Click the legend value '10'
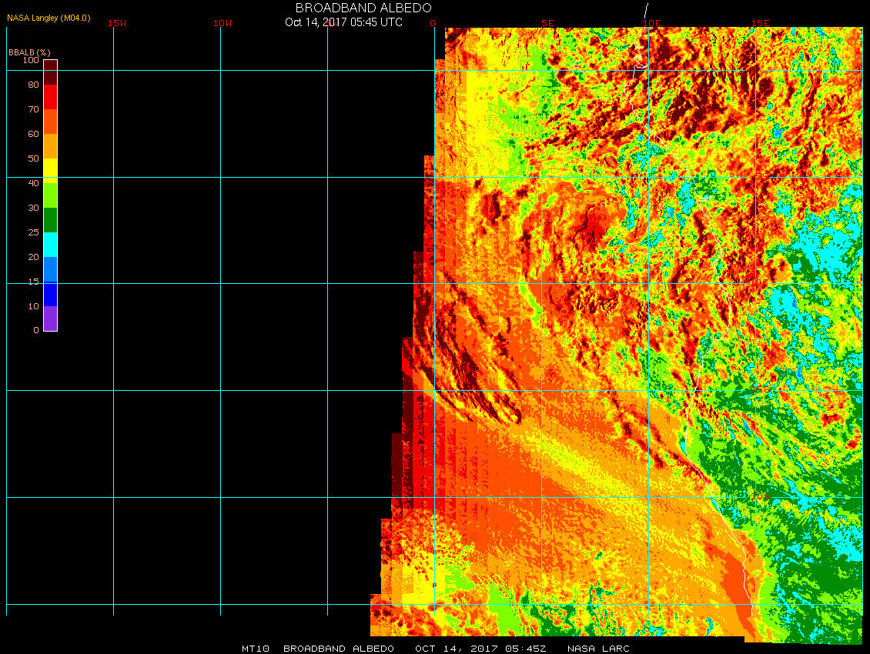Image resolution: width=870 pixels, height=654 pixels. click(34, 306)
